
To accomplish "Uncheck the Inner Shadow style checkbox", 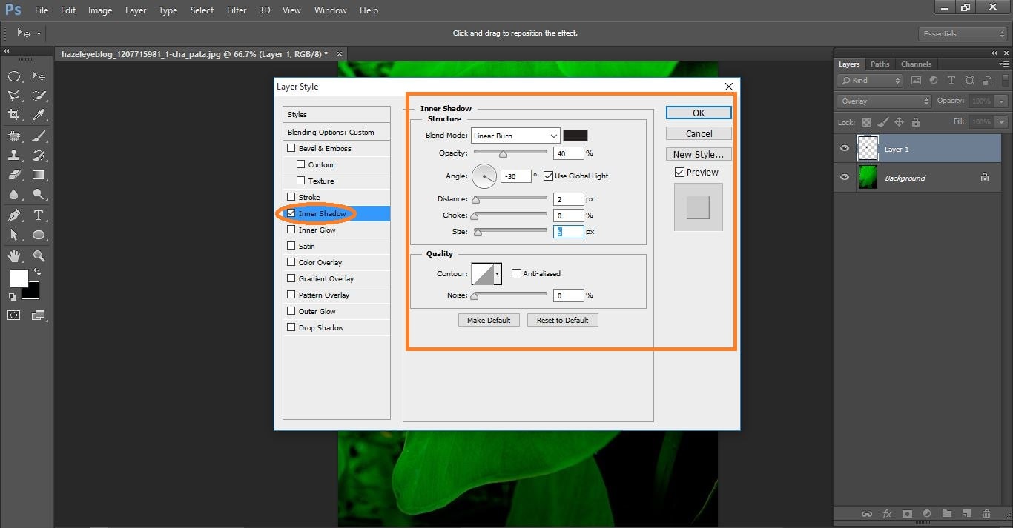I will [x=291, y=213].
